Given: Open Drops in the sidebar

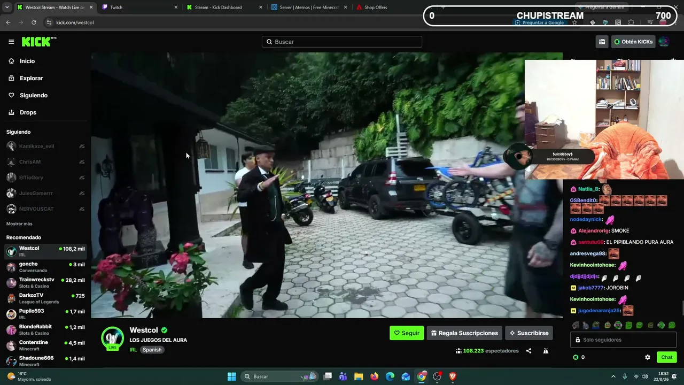Looking at the screenshot, I should point(28,112).
